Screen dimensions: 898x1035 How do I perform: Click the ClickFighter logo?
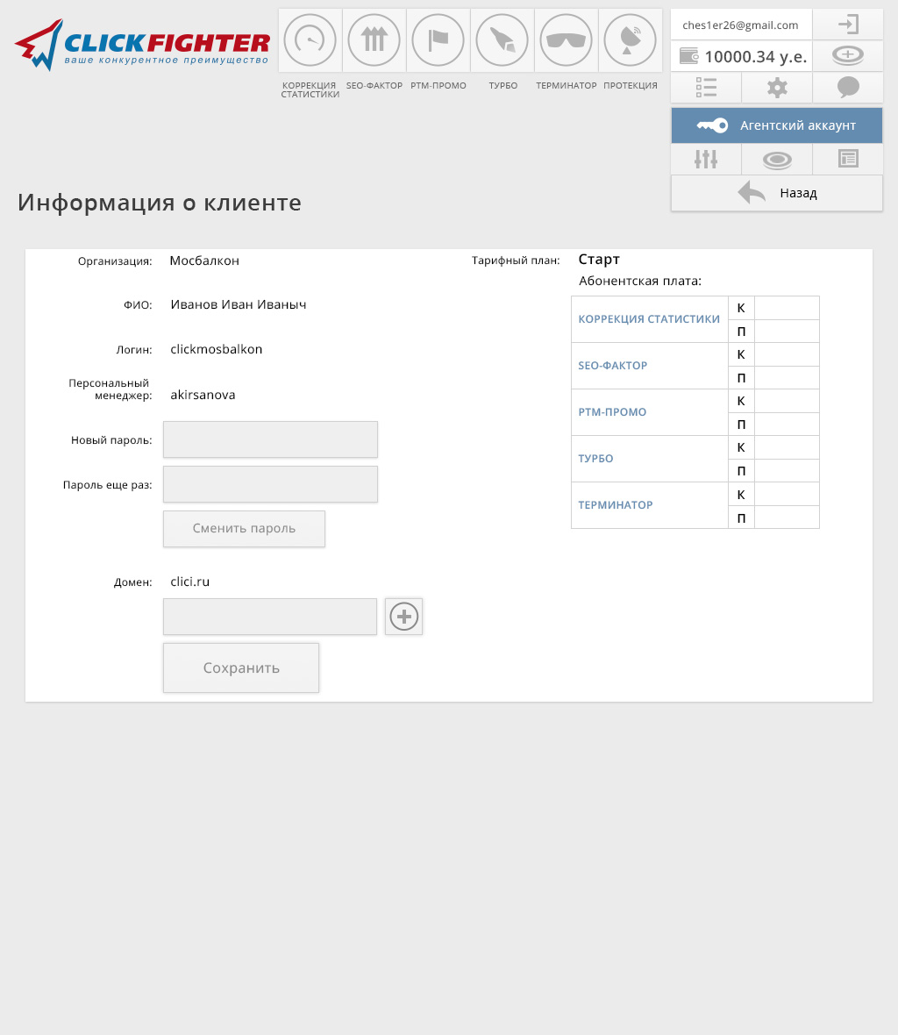tap(142, 44)
